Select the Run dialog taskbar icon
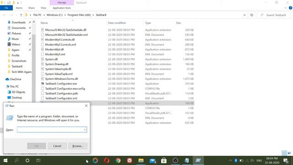 pyautogui.click(x=198, y=160)
